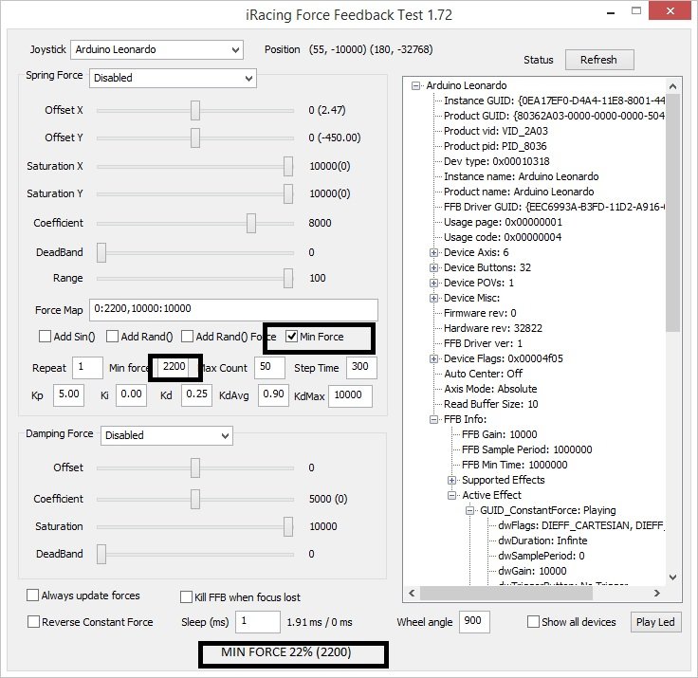Image resolution: width=698 pixels, height=678 pixels.
Task: Expand the Supported Effects node
Action: (x=452, y=480)
